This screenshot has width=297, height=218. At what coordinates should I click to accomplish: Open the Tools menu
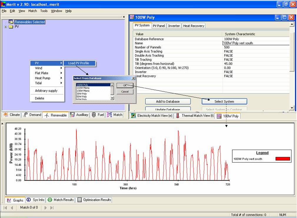44,11
